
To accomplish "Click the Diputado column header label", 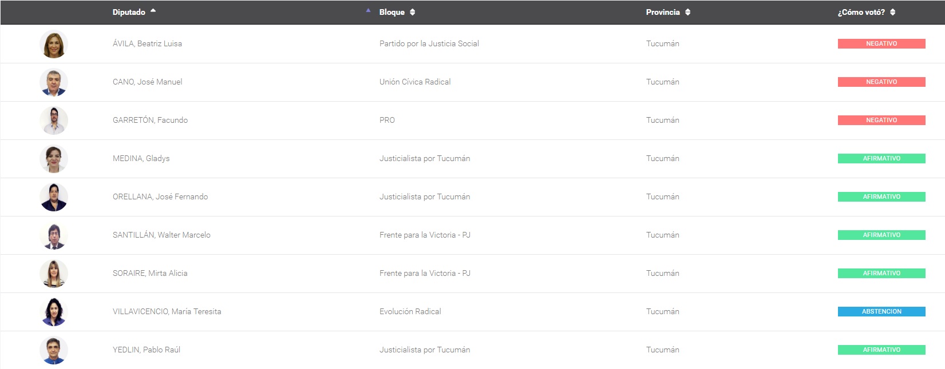I will tap(129, 12).
